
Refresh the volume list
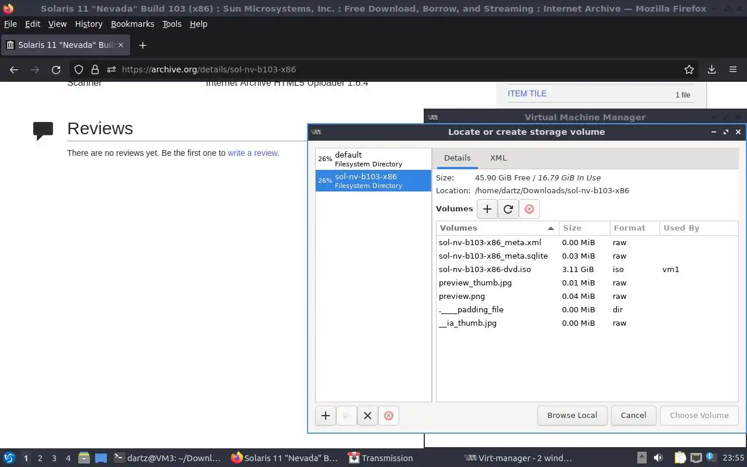(508, 209)
